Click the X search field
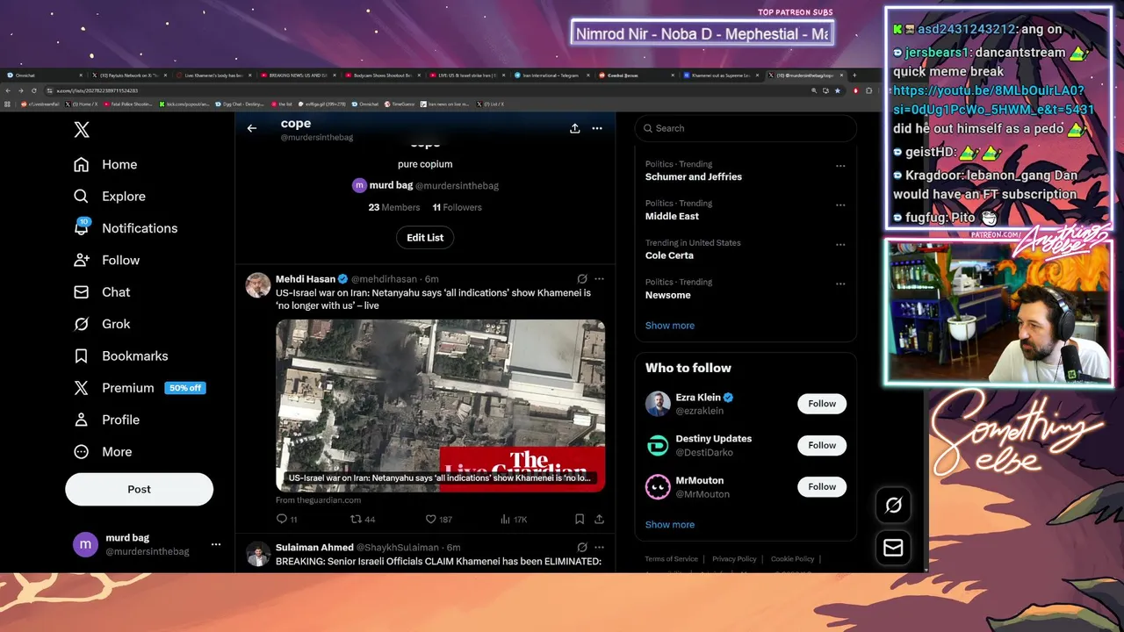 point(746,128)
